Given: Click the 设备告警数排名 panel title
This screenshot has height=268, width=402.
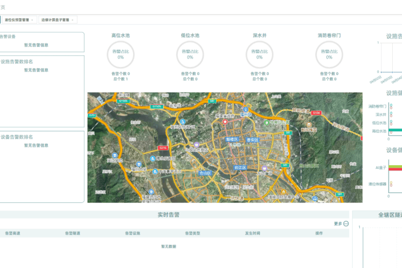Looking at the screenshot, I should point(17,137).
